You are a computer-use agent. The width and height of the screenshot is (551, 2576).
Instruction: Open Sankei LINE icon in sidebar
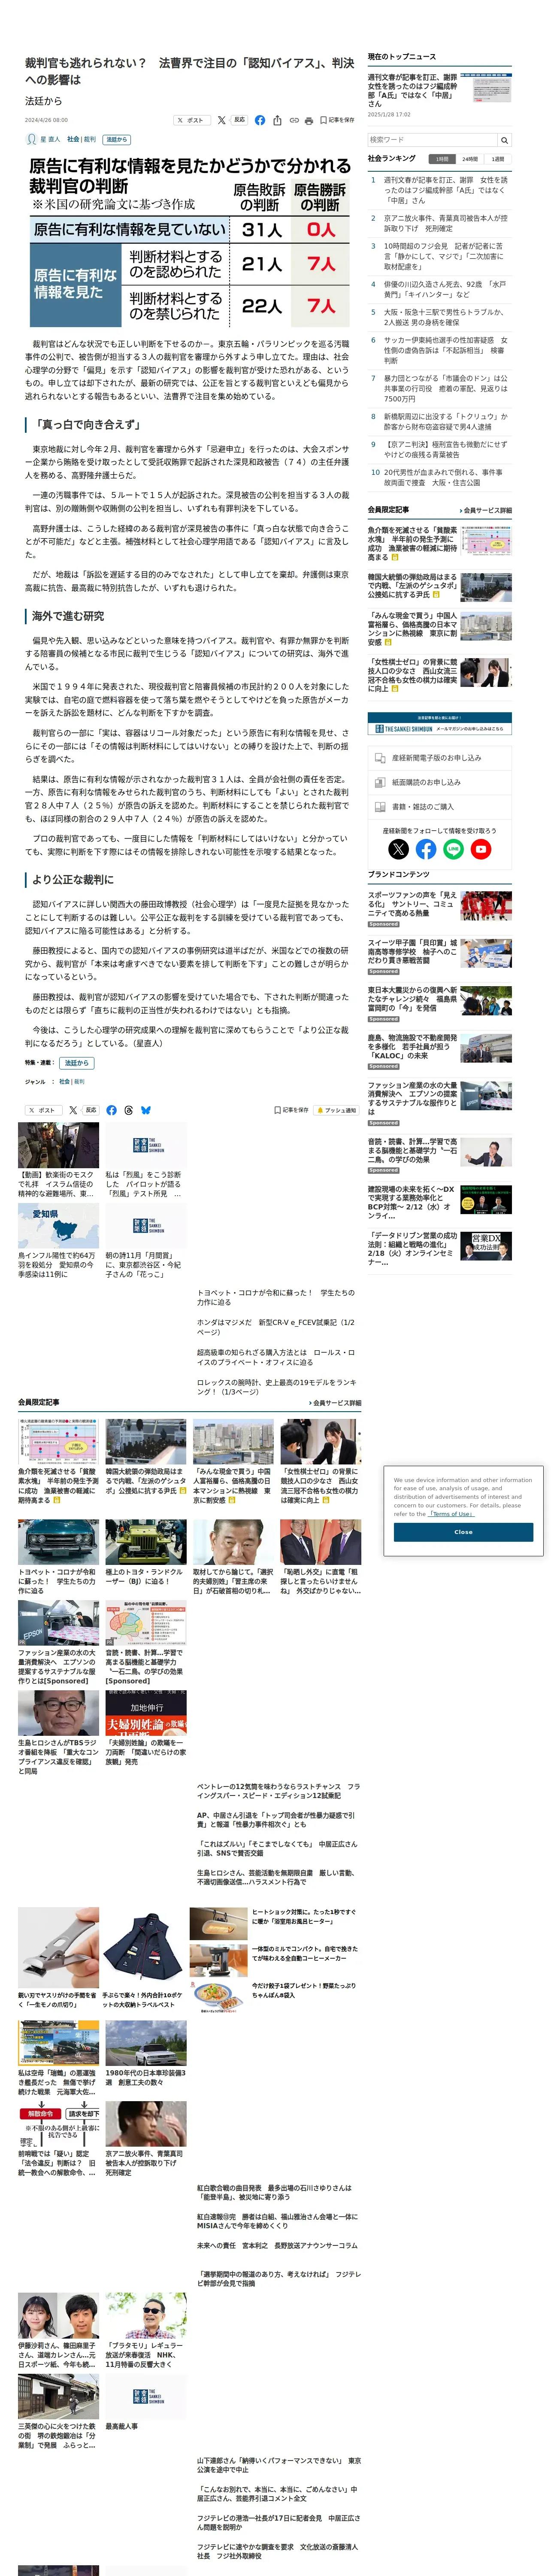click(x=453, y=849)
